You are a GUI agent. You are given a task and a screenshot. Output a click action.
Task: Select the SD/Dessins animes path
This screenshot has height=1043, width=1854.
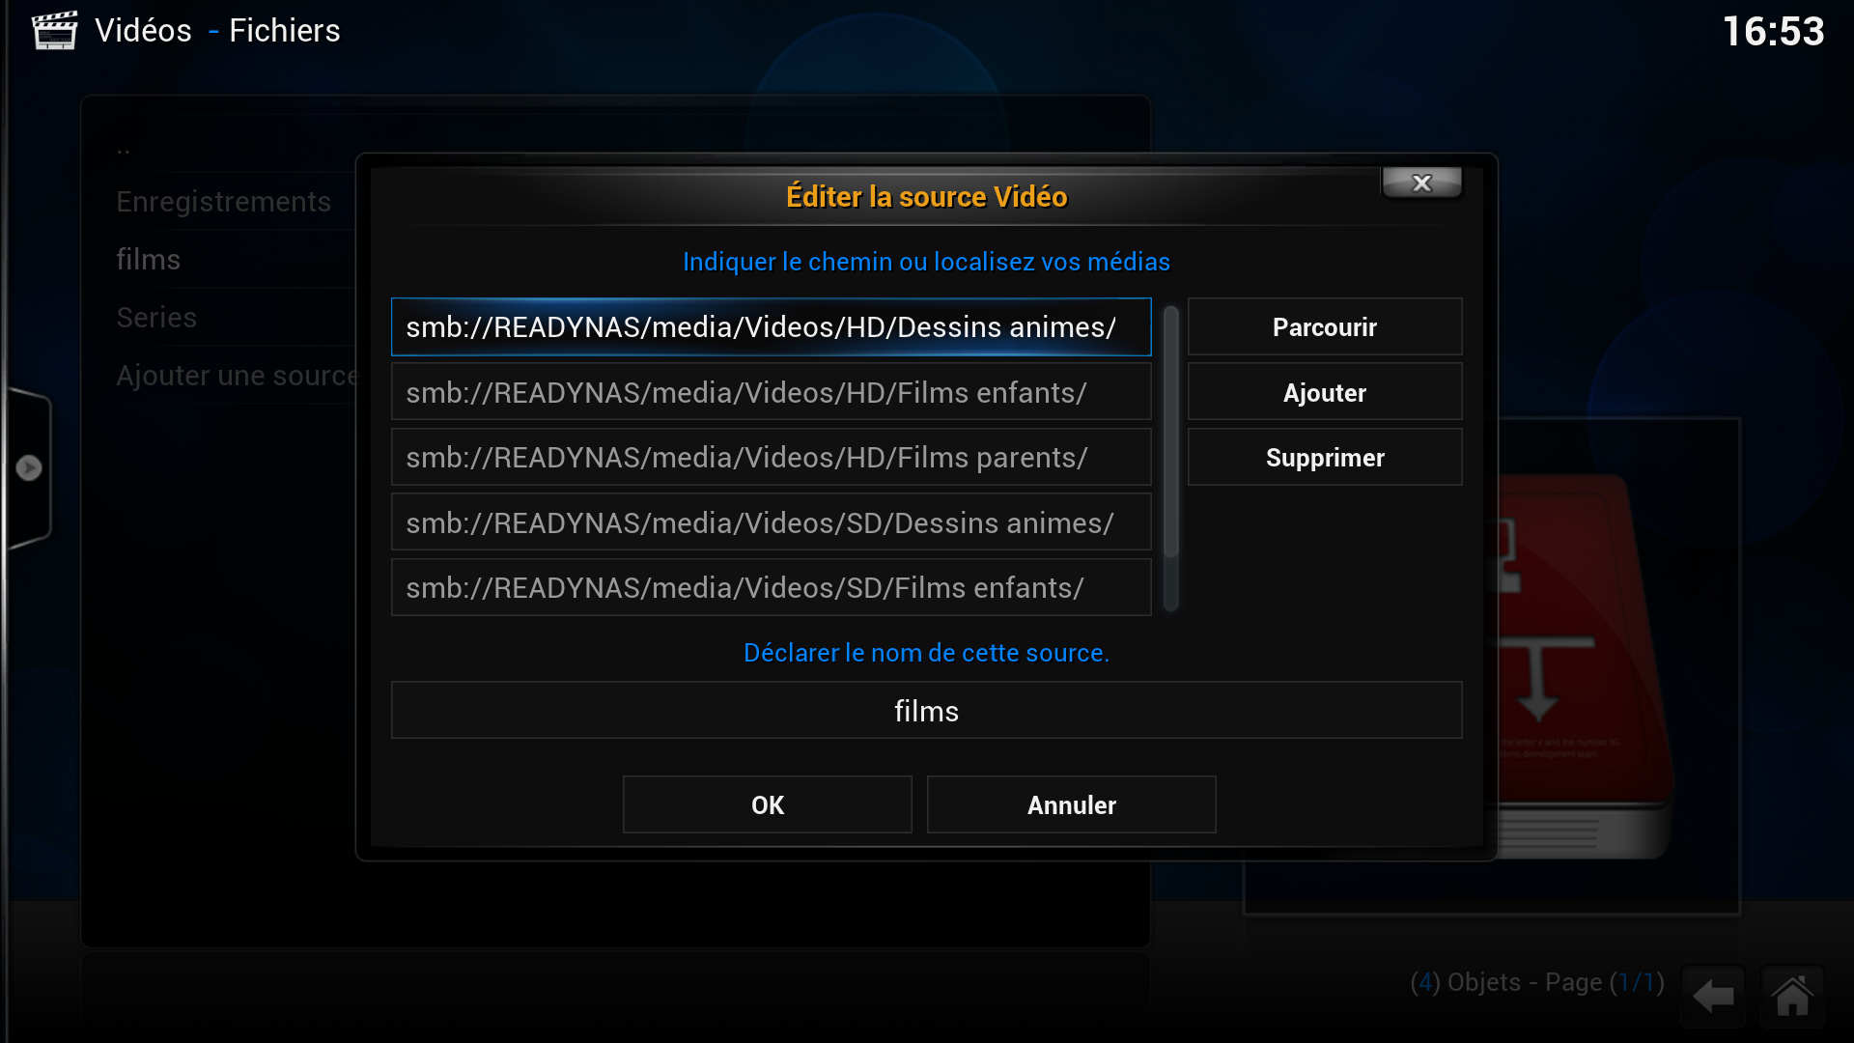[772, 522]
